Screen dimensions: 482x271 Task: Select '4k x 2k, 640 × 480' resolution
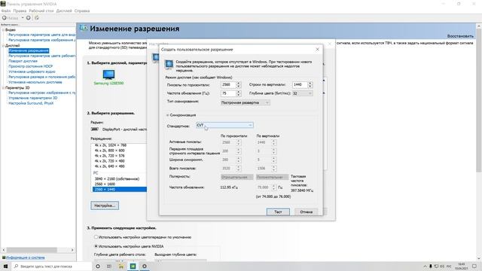pos(109,166)
